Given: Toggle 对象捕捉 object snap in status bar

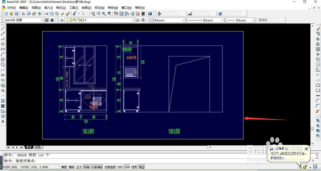Looking at the screenshot, I should (97, 167).
